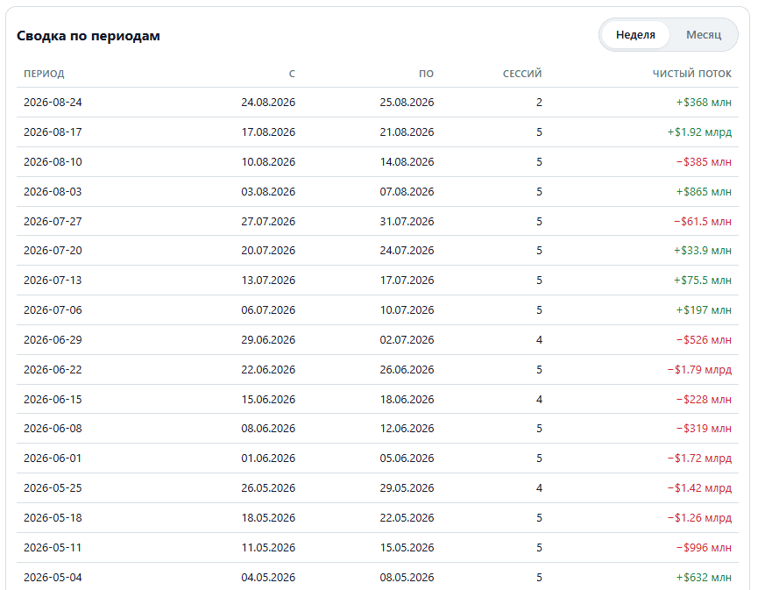Click the С column header
The height and width of the screenshot is (590, 765).
(x=292, y=74)
